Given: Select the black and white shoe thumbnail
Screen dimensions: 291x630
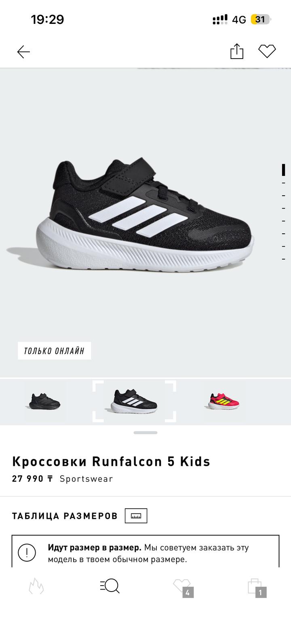Looking at the screenshot, I should [134, 401].
